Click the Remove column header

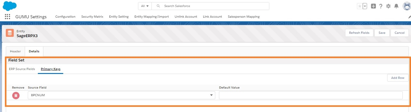click(18, 88)
